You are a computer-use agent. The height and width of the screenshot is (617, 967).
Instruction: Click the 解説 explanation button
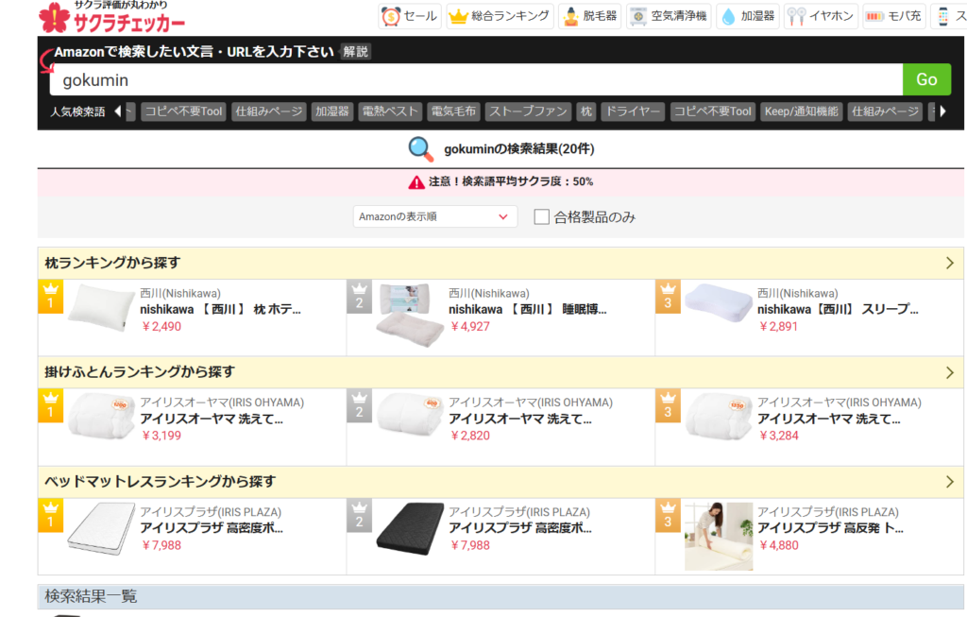(x=356, y=52)
